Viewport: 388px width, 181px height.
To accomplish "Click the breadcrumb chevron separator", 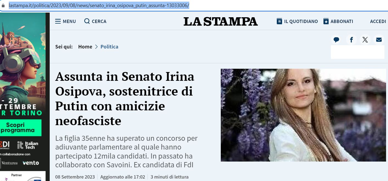I will tap(96, 47).
